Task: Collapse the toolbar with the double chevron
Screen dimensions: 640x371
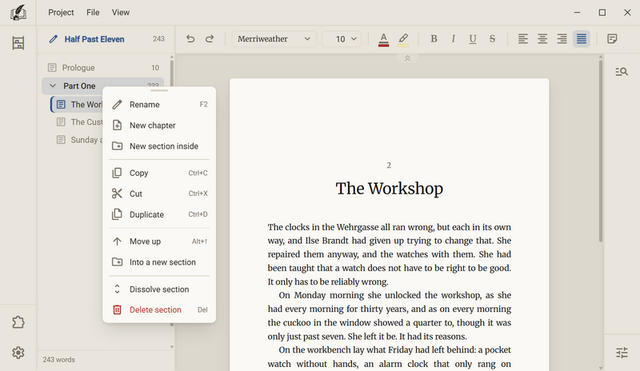Action: point(407,58)
